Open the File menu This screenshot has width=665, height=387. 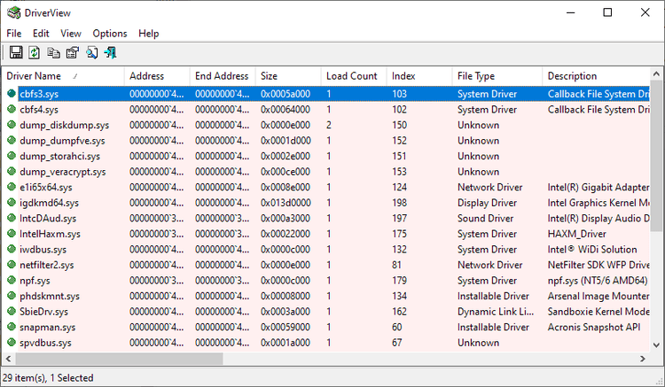tap(14, 34)
